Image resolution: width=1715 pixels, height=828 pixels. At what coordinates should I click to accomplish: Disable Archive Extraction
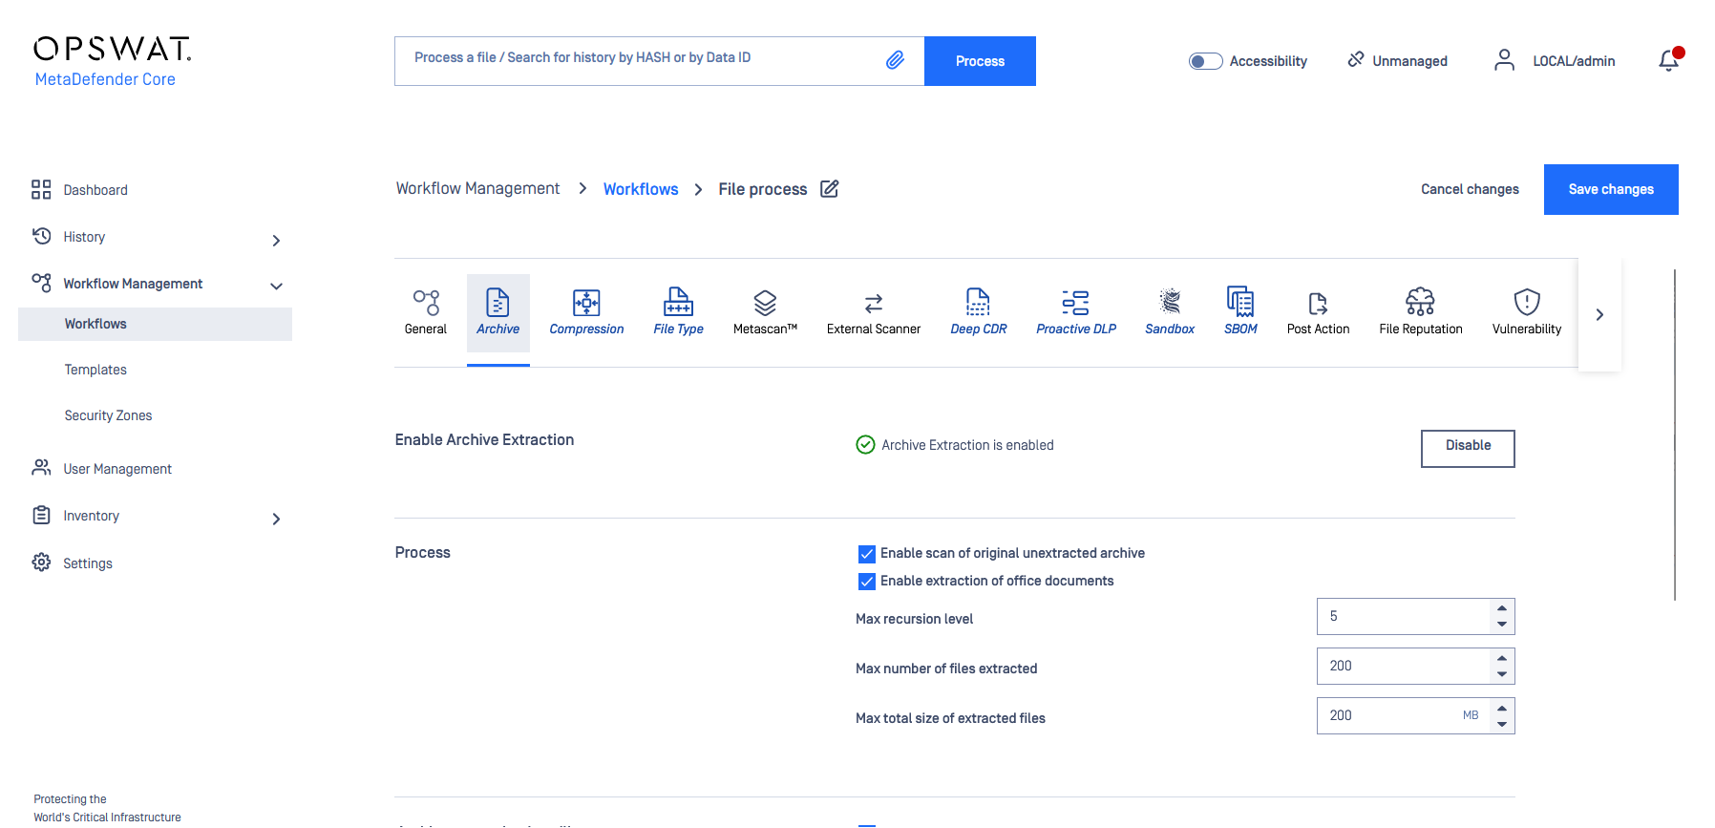(x=1467, y=447)
